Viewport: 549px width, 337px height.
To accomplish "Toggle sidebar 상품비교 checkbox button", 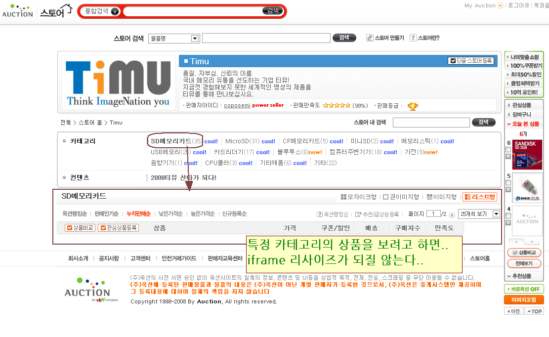I will tap(524, 253).
